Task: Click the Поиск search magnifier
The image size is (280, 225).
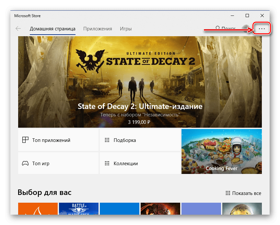Action: (x=218, y=29)
